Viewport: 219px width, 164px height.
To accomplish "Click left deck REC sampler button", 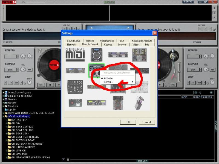I will click(x=30, y=70).
